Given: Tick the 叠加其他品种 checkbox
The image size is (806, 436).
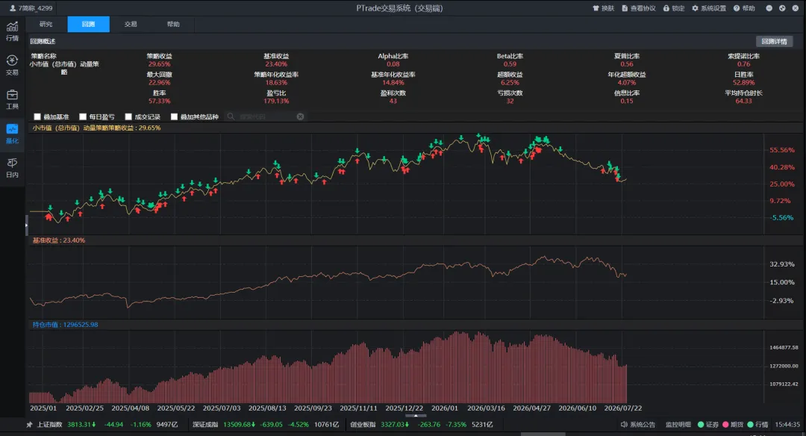Looking at the screenshot, I should [x=174, y=116].
